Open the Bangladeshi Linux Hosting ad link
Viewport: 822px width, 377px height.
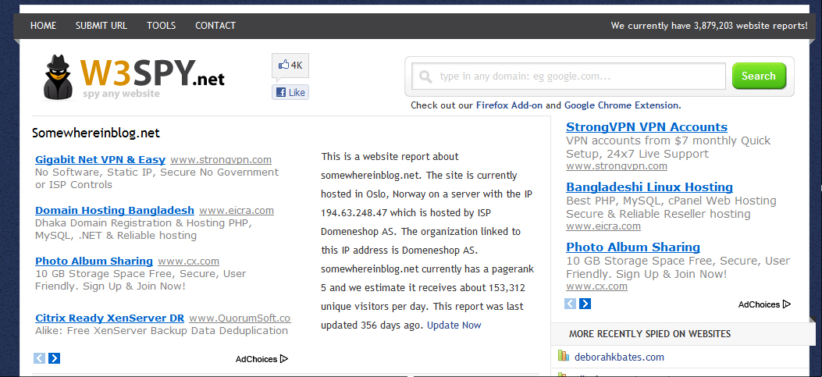649,187
